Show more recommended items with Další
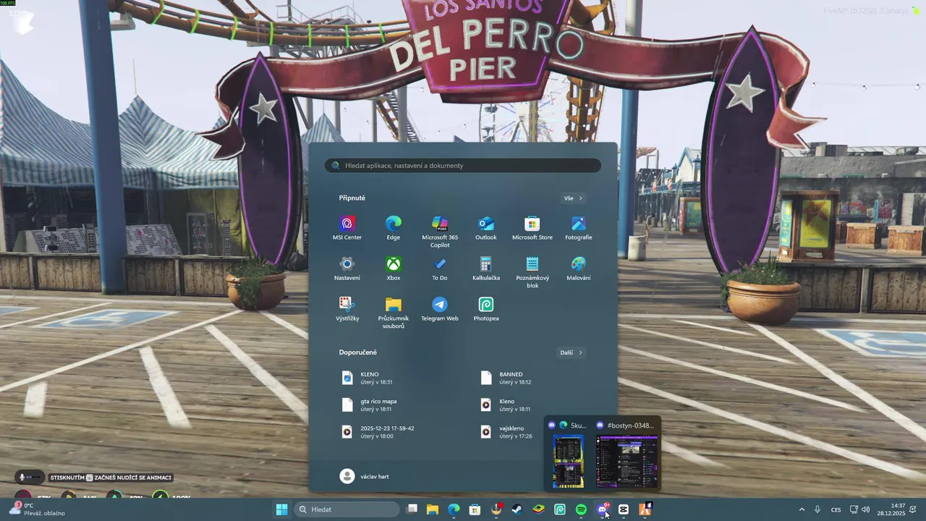 point(571,352)
